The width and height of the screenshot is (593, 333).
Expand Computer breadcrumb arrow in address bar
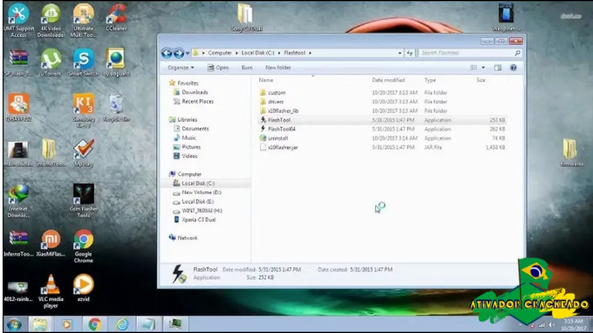coord(237,53)
